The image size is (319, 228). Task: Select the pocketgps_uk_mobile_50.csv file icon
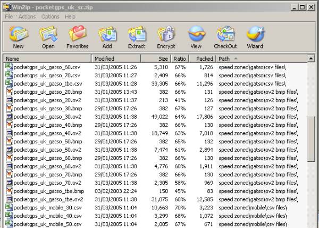(x=9, y=224)
